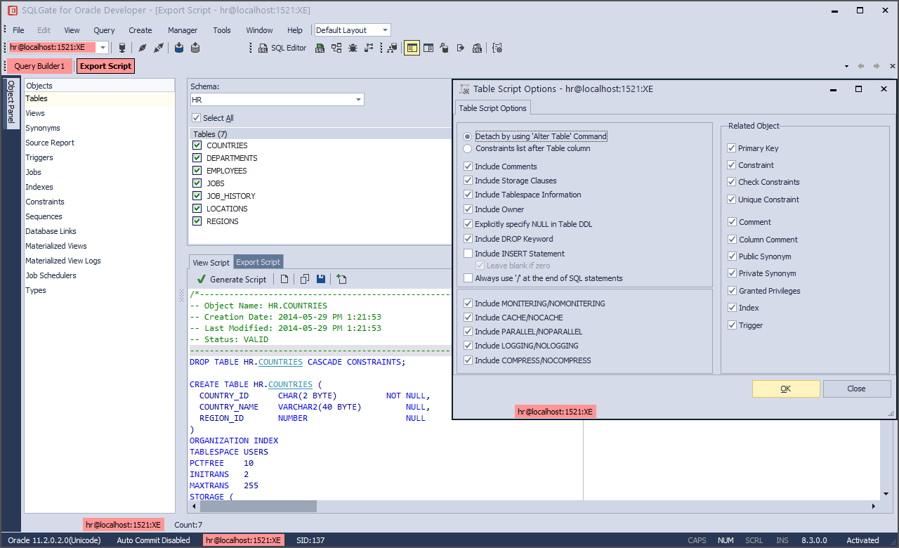The width and height of the screenshot is (899, 548).
Task: Select the Detach by using Alter Table option
Action: (x=467, y=136)
